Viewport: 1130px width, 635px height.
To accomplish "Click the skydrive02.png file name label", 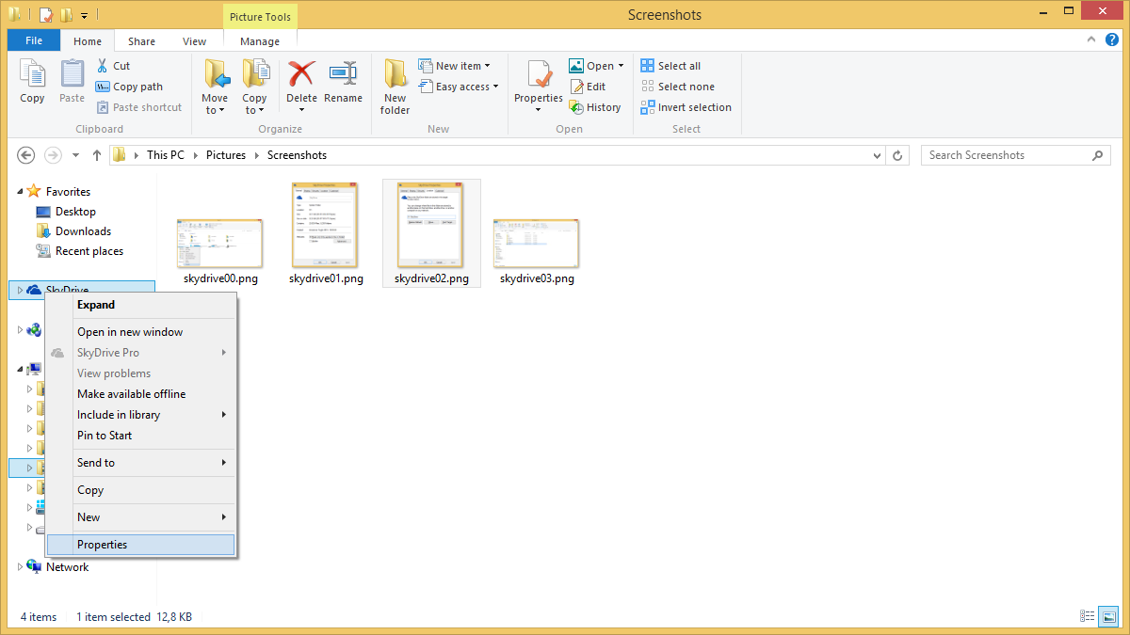I will (431, 278).
